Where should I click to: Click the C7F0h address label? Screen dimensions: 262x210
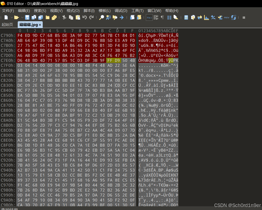[8, 65]
